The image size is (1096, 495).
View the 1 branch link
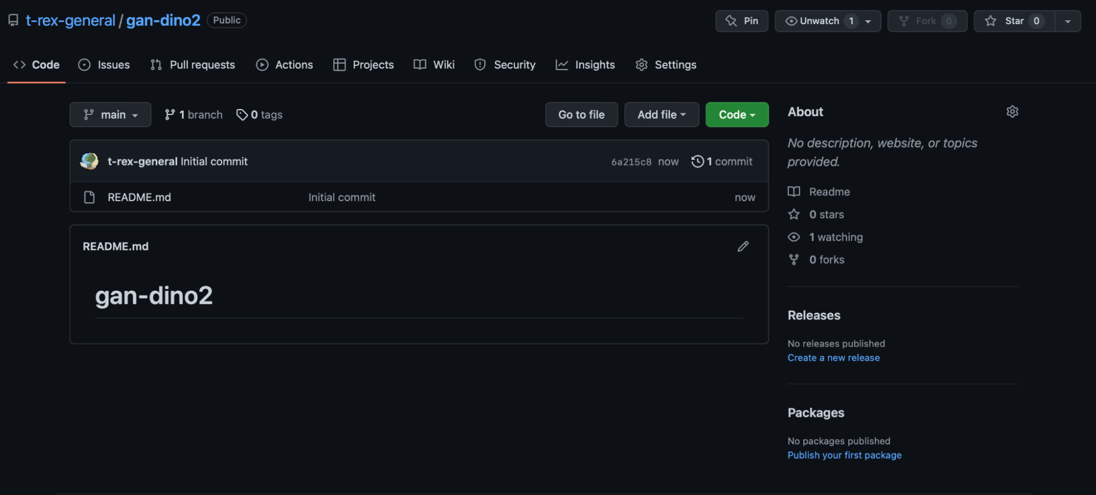click(194, 114)
